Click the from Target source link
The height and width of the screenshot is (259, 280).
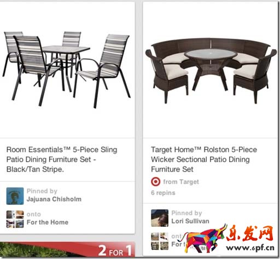tap(181, 182)
